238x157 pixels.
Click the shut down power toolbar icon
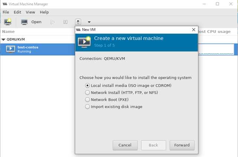[x=78, y=22]
